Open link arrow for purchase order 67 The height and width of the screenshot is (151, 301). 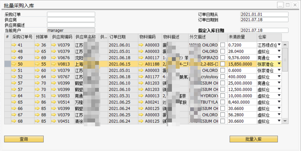(14, 115)
